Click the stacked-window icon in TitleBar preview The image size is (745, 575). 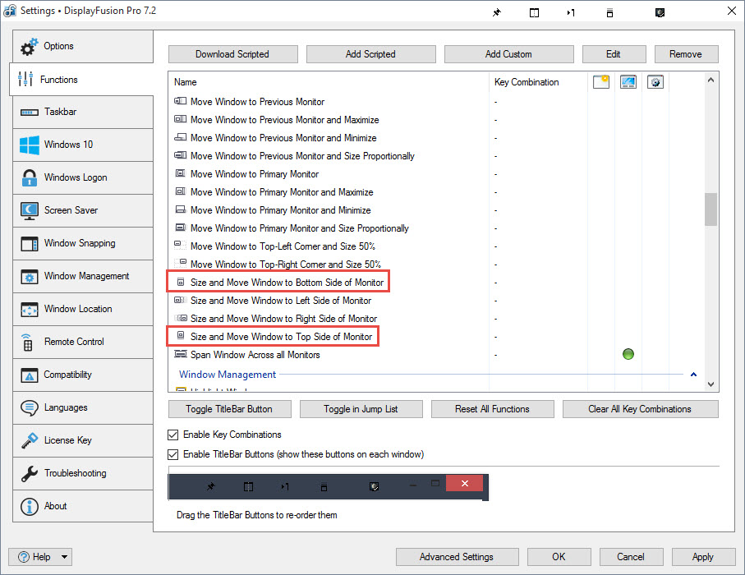coord(324,486)
